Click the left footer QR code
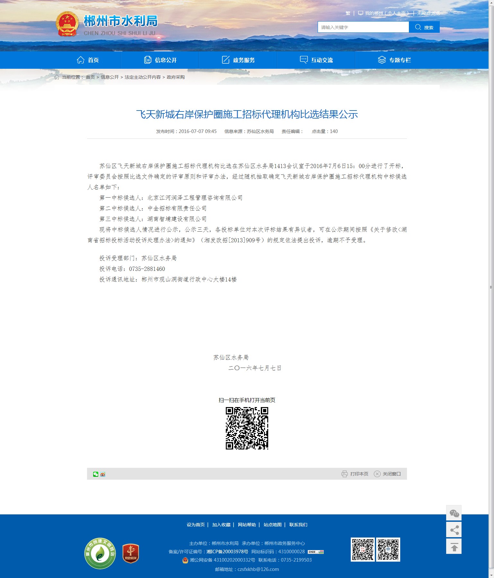The image size is (494, 578). [363, 549]
